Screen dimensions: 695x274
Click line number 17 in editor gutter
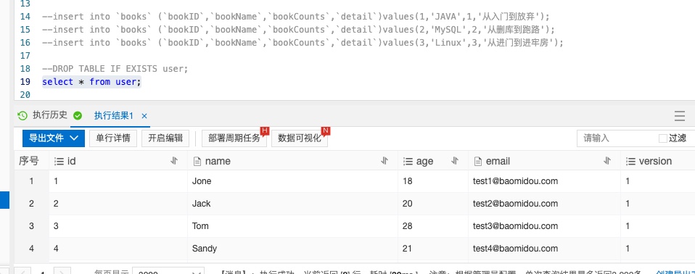click(25, 56)
